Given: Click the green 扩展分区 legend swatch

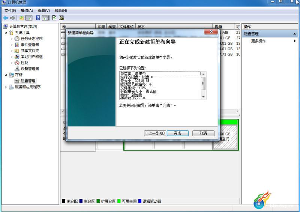Looking at the screenshot, I should [98, 201].
